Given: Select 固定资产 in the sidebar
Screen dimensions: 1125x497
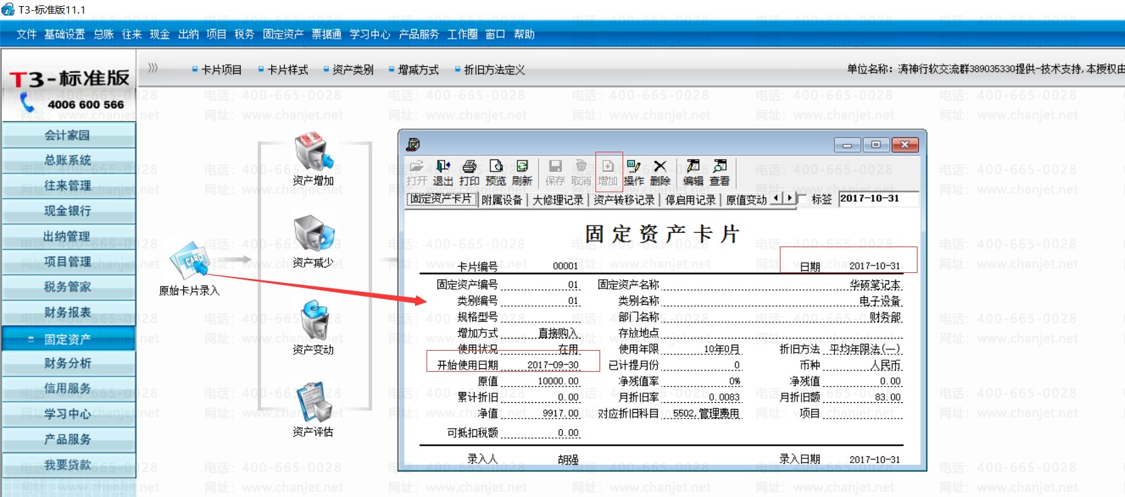Looking at the screenshot, I should click(x=68, y=339).
